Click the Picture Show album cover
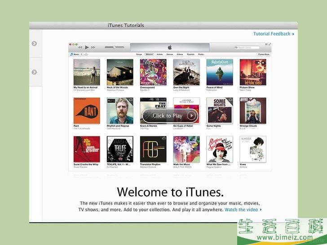Image resolution: width=327 pixels, height=245 pixels. (x=253, y=72)
